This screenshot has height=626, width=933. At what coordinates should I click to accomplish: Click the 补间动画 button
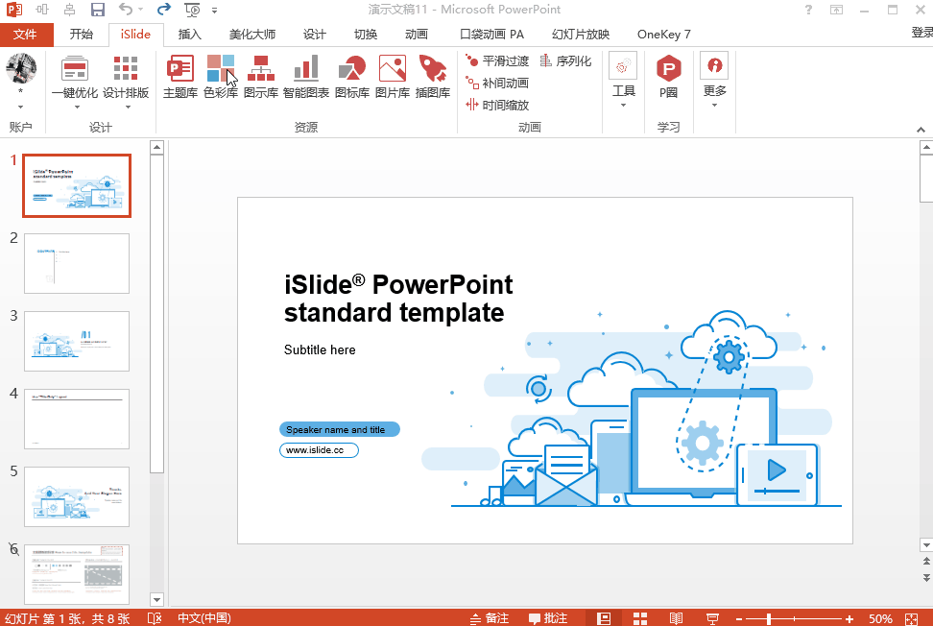pyautogui.click(x=497, y=83)
